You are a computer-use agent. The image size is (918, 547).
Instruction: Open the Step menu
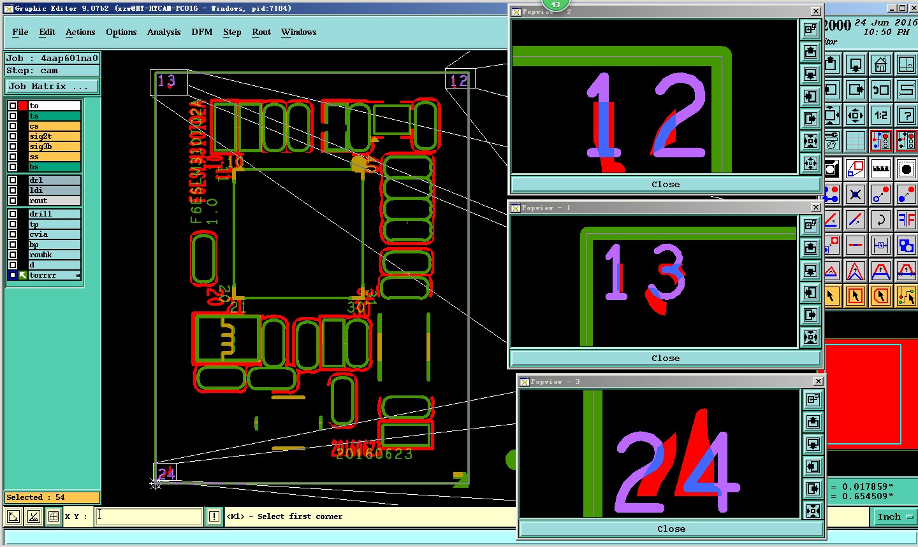tap(232, 32)
